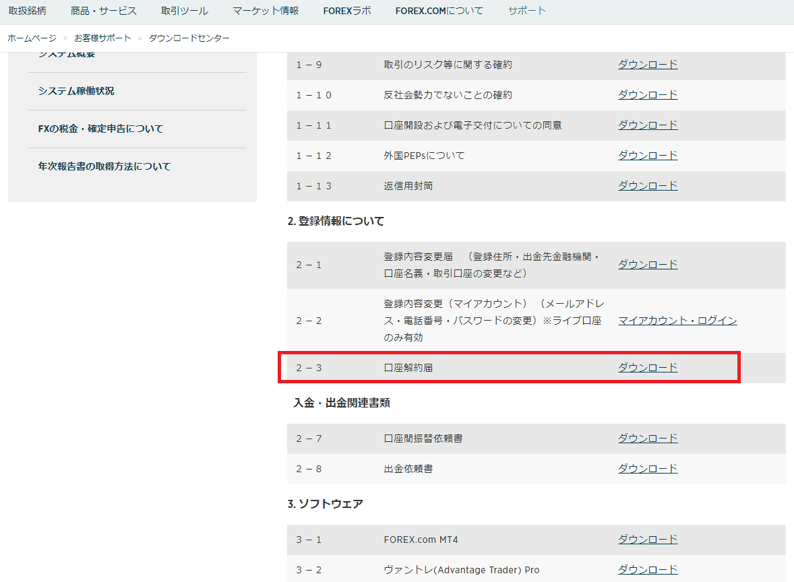
Task: Select 取引ツール in the navigation bar
Action: coord(185,11)
